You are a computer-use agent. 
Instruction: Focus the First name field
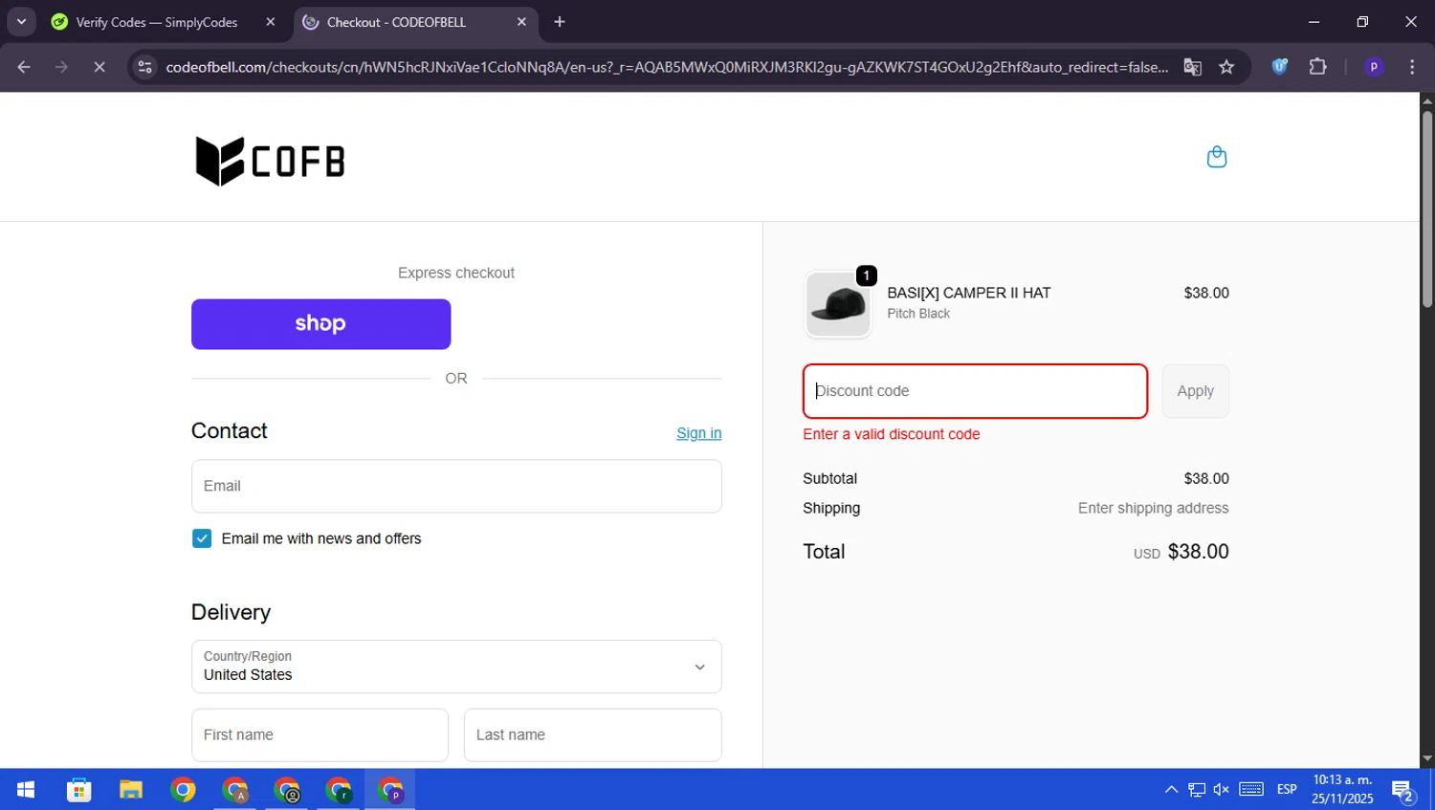tap(320, 734)
